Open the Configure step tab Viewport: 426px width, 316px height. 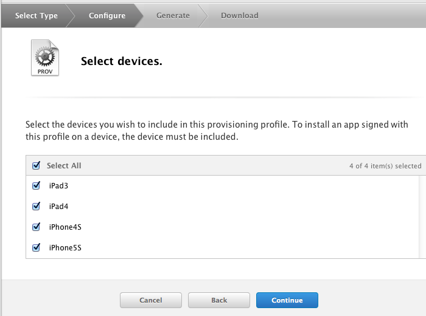pyautogui.click(x=107, y=15)
